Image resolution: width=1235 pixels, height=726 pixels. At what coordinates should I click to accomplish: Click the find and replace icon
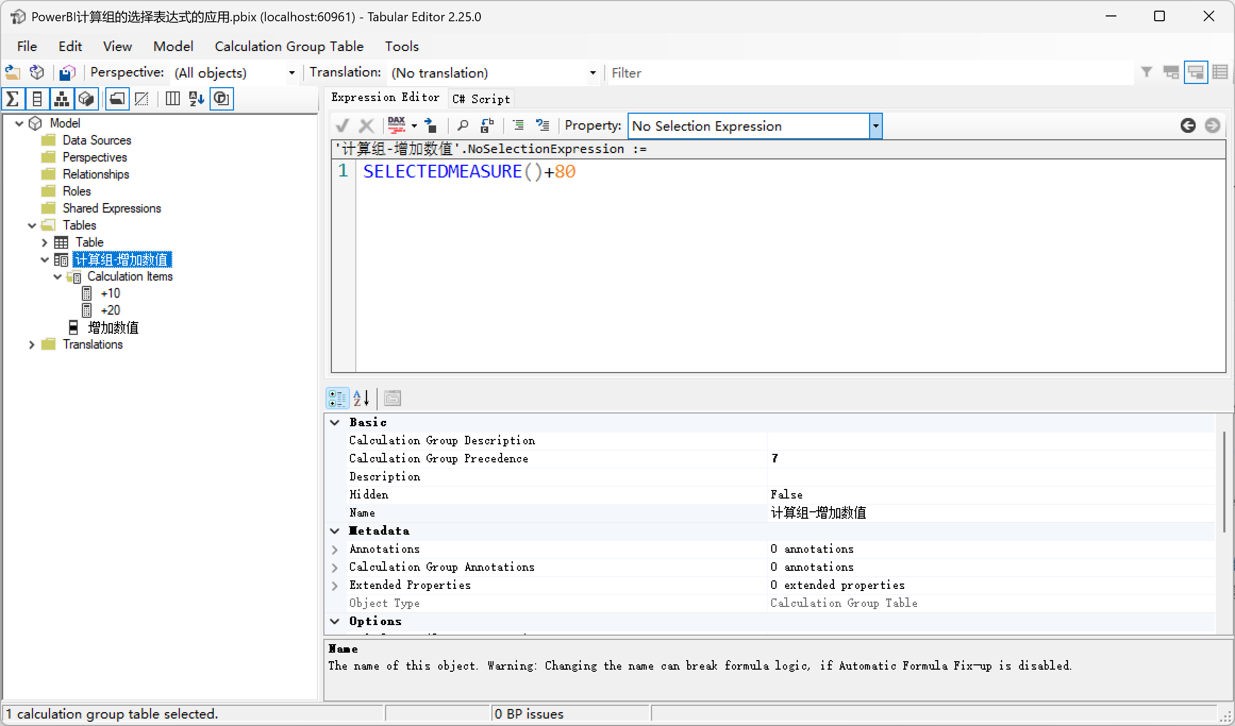[487, 126]
